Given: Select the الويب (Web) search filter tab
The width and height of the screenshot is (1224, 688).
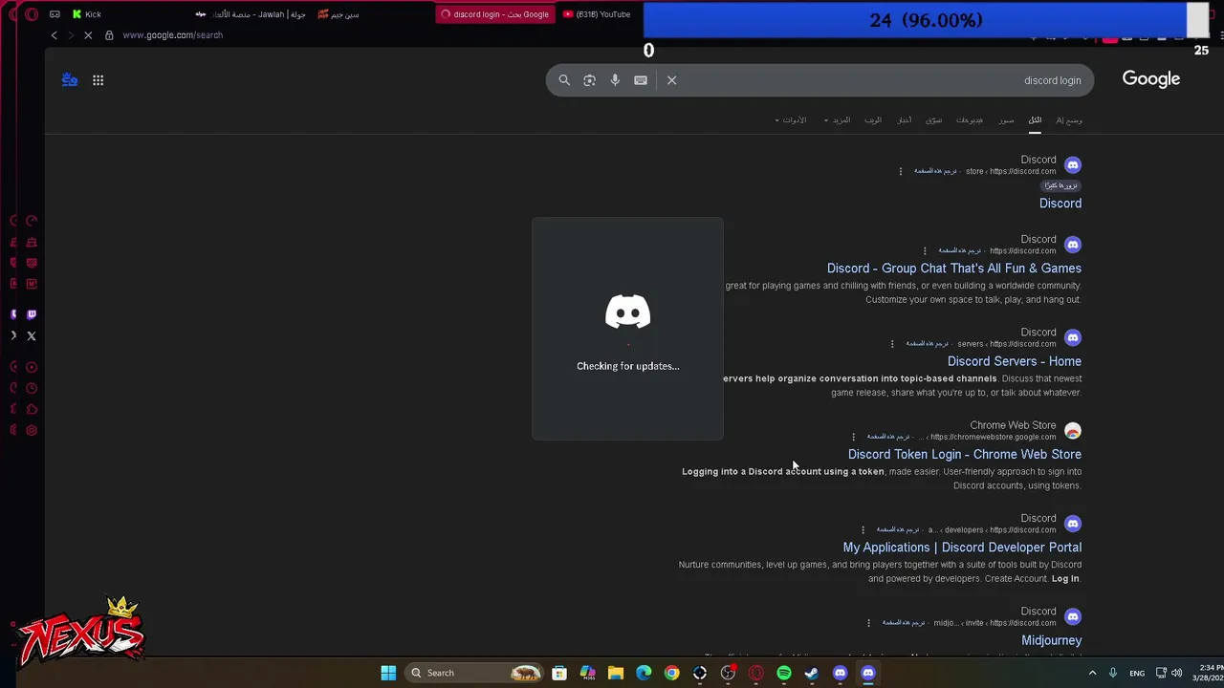Looking at the screenshot, I should coord(873,120).
